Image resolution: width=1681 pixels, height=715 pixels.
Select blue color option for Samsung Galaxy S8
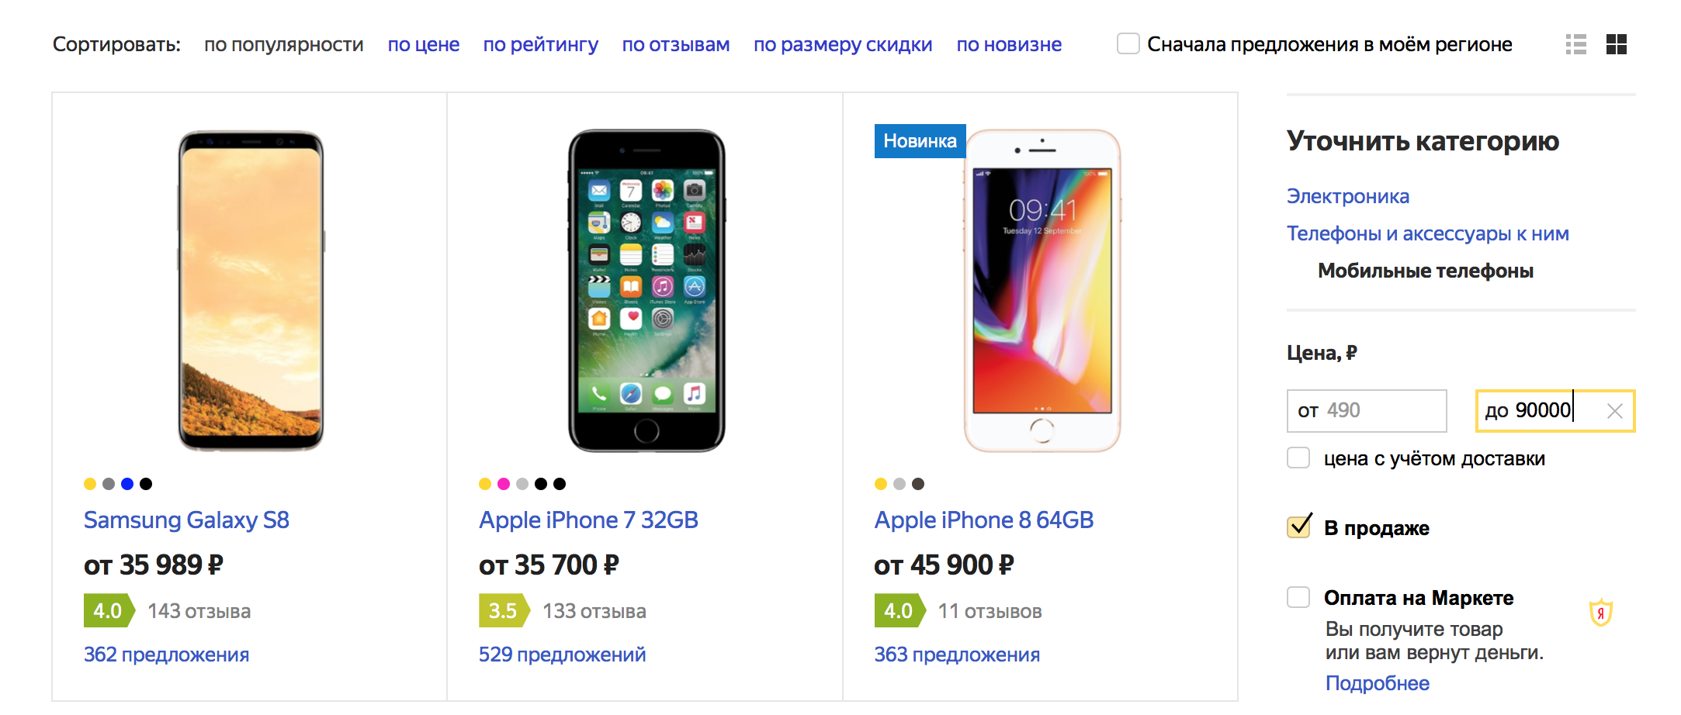pos(126,483)
